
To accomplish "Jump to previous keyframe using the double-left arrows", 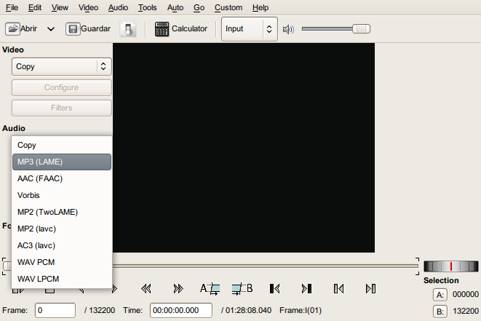I will 146,288.
